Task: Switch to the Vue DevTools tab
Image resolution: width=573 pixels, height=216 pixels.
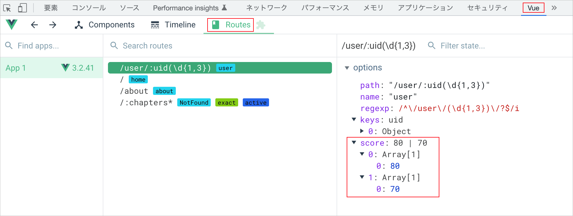Action: pos(533,8)
